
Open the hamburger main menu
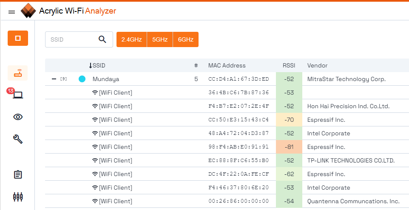click(12, 12)
